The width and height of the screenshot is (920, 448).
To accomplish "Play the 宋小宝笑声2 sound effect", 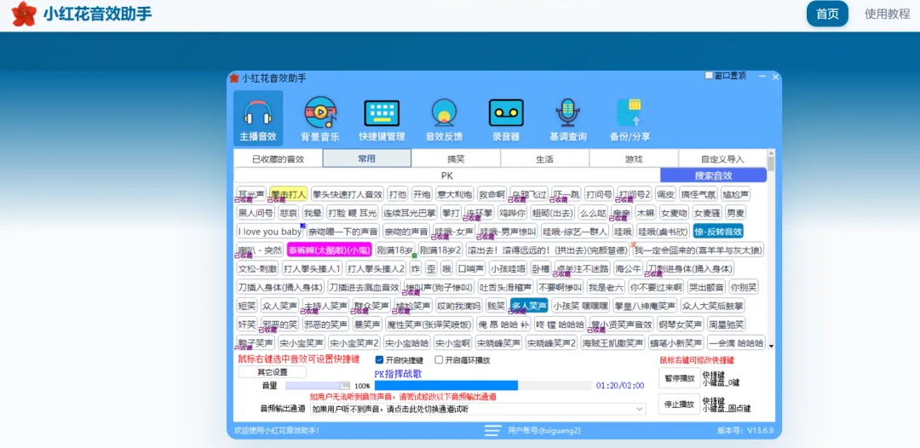I will (354, 342).
